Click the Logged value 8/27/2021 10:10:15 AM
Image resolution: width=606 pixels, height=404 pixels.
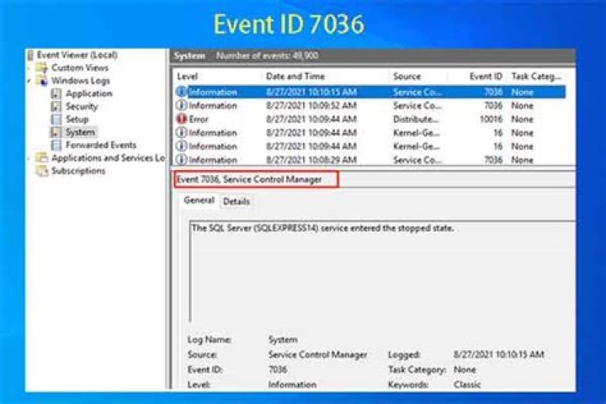[x=498, y=354]
